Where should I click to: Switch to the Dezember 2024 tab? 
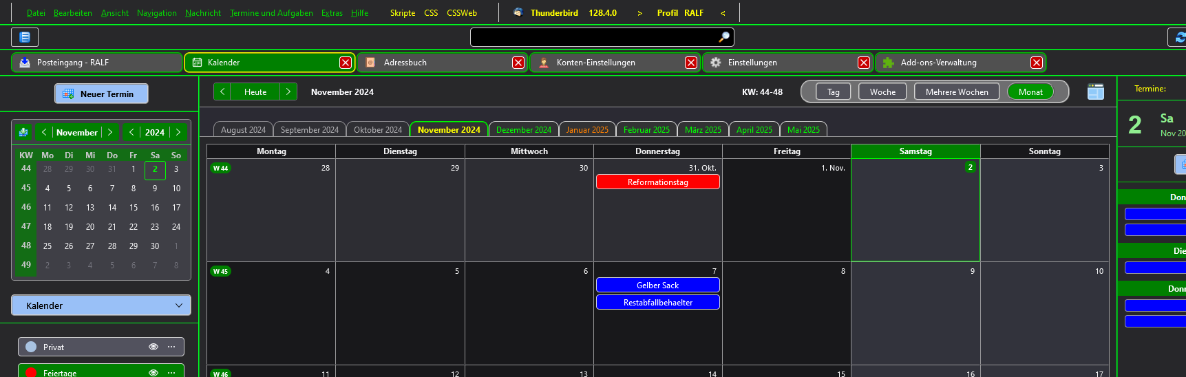(523, 129)
